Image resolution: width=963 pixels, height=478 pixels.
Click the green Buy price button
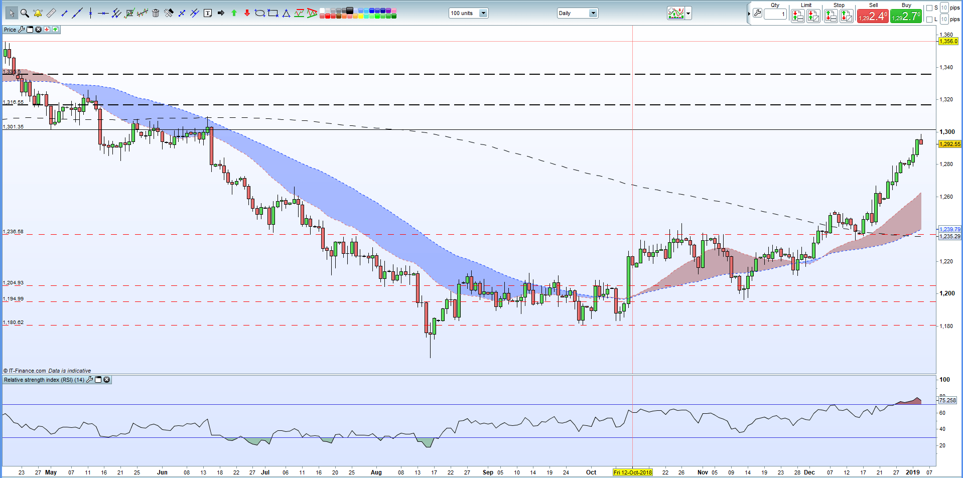coord(906,16)
